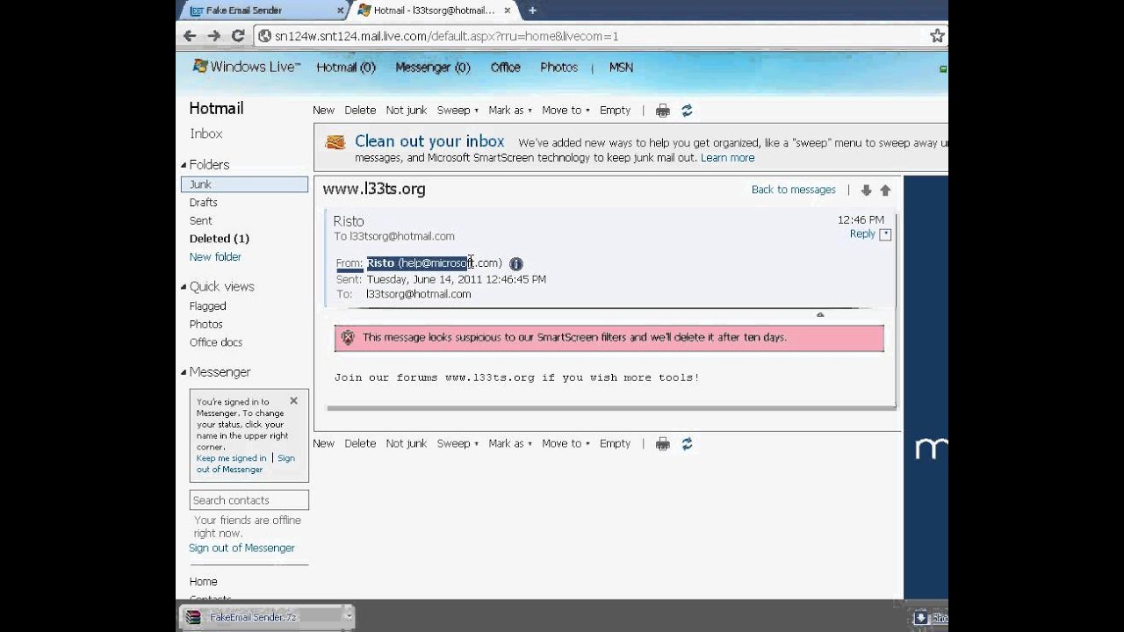Click the FakeEmail Sender archive download icon
This screenshot has width=1124, height=632.
click(x=192, y=617)
